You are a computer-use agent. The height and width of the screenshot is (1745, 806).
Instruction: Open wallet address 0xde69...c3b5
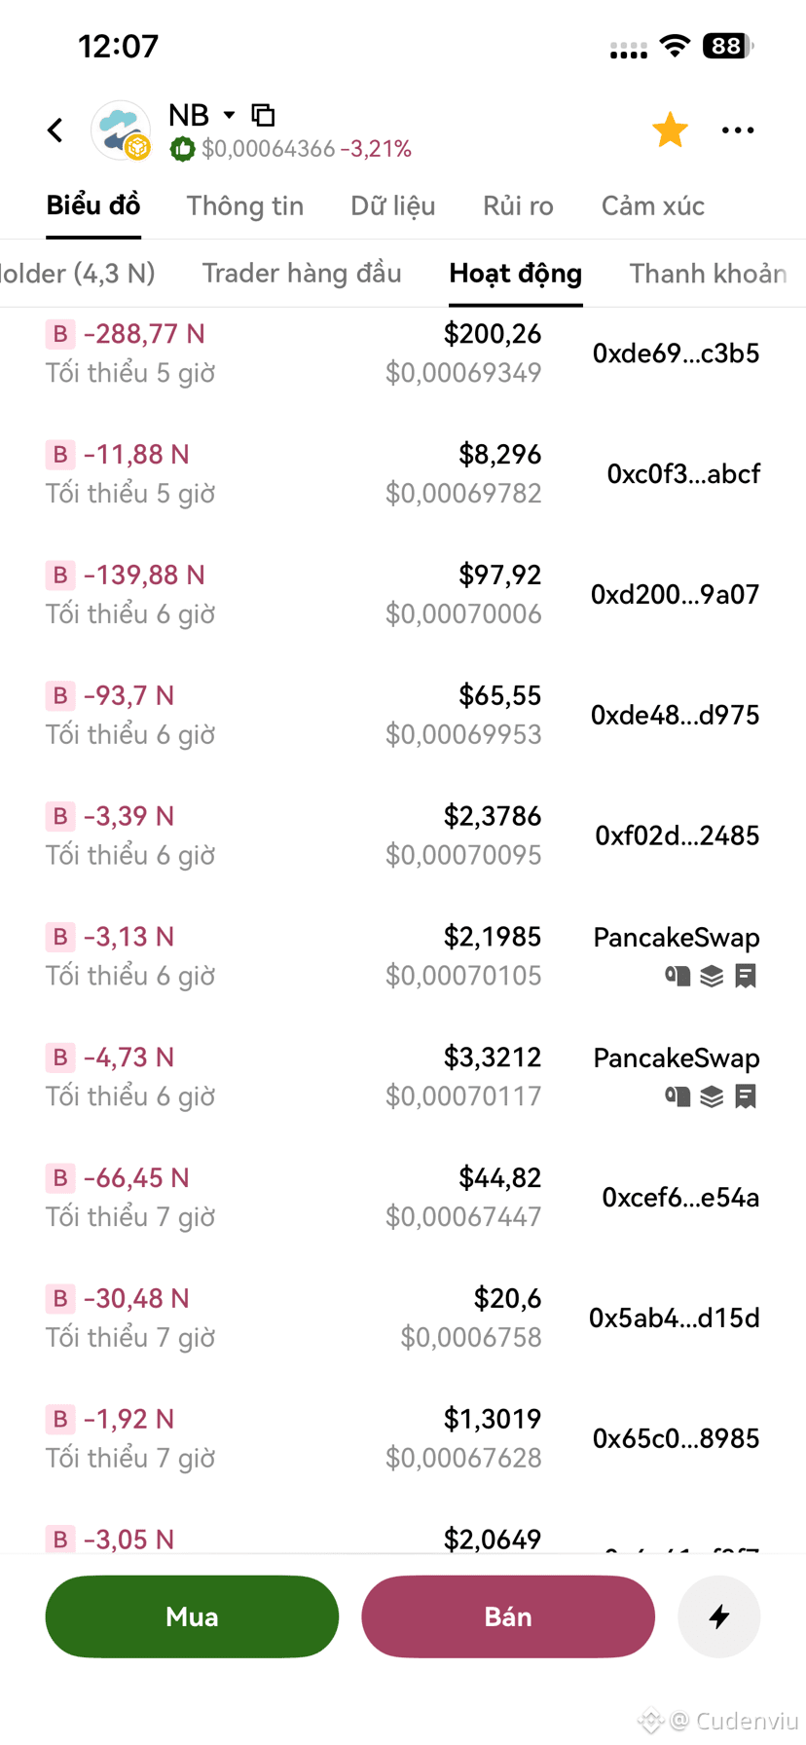(x=676, y=353)
